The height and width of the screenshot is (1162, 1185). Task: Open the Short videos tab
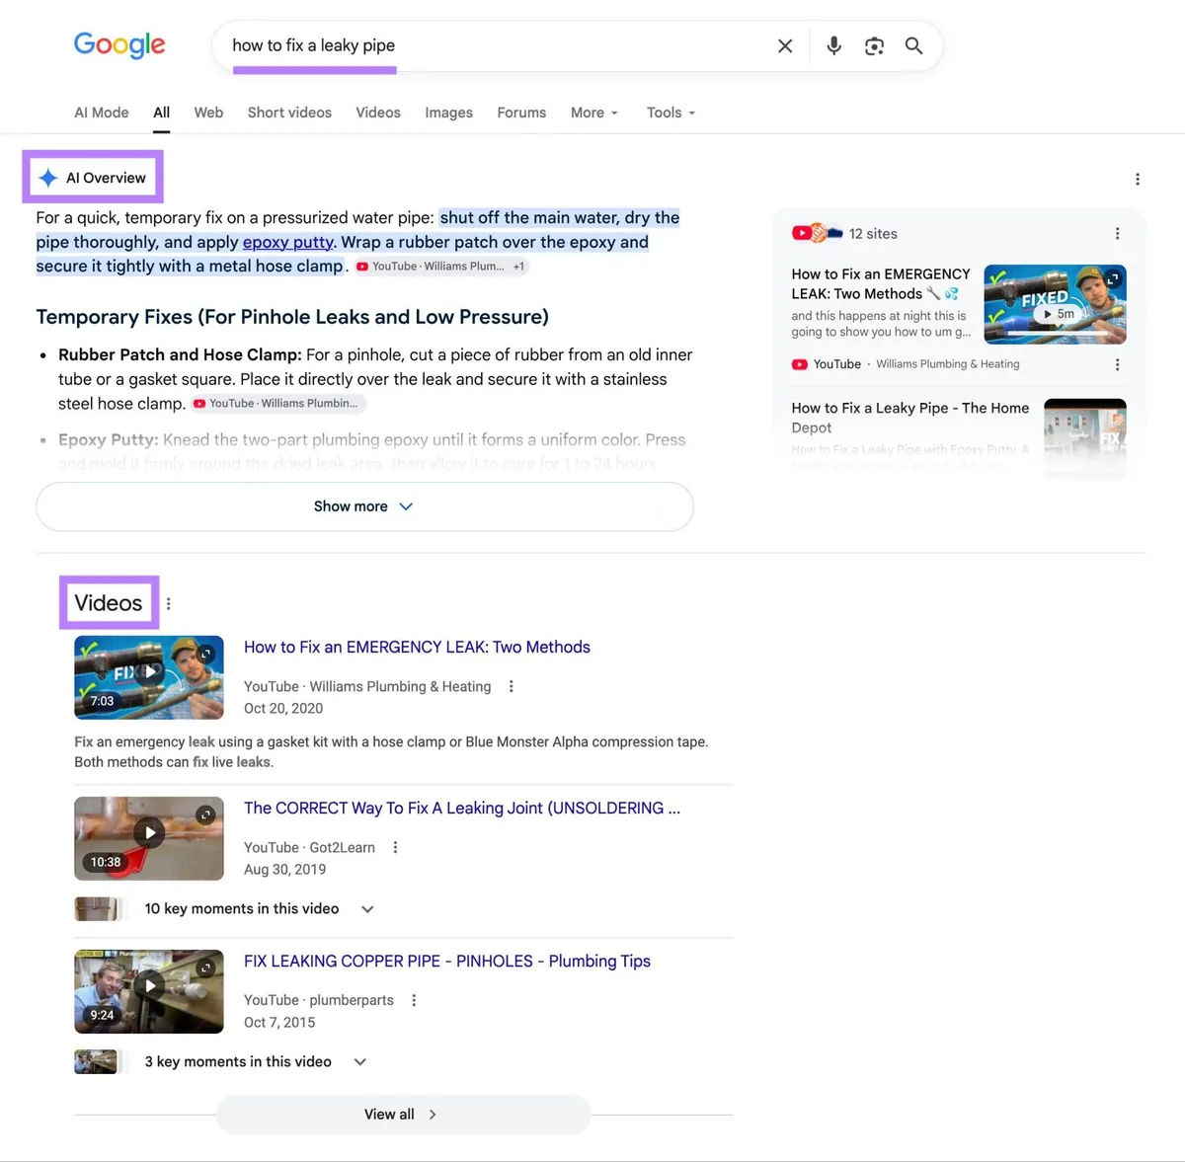click(289, 113)
